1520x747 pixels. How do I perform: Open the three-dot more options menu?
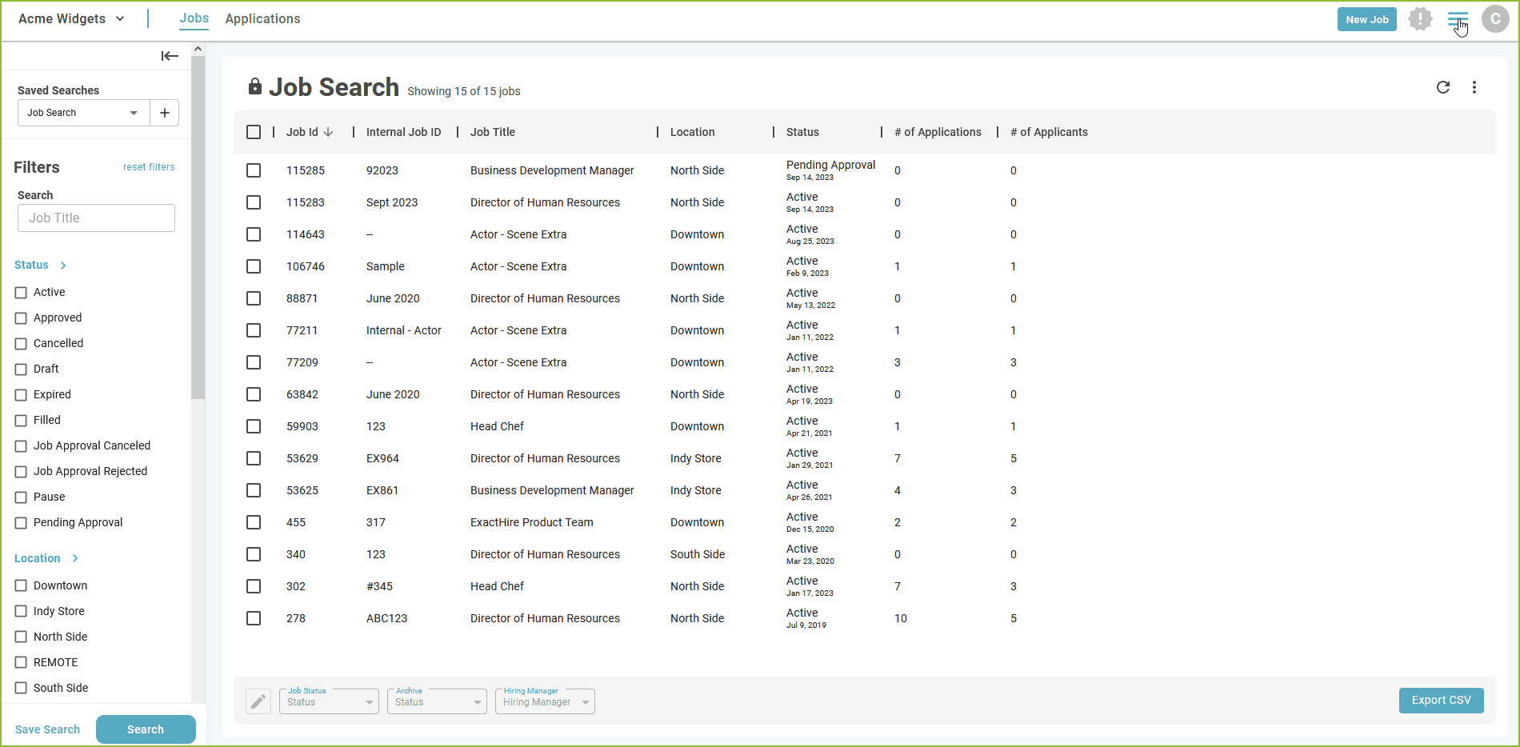pyautogui.click(x=1474, y=87)
